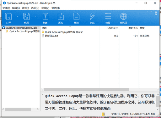Click the original size value 164

136,36
